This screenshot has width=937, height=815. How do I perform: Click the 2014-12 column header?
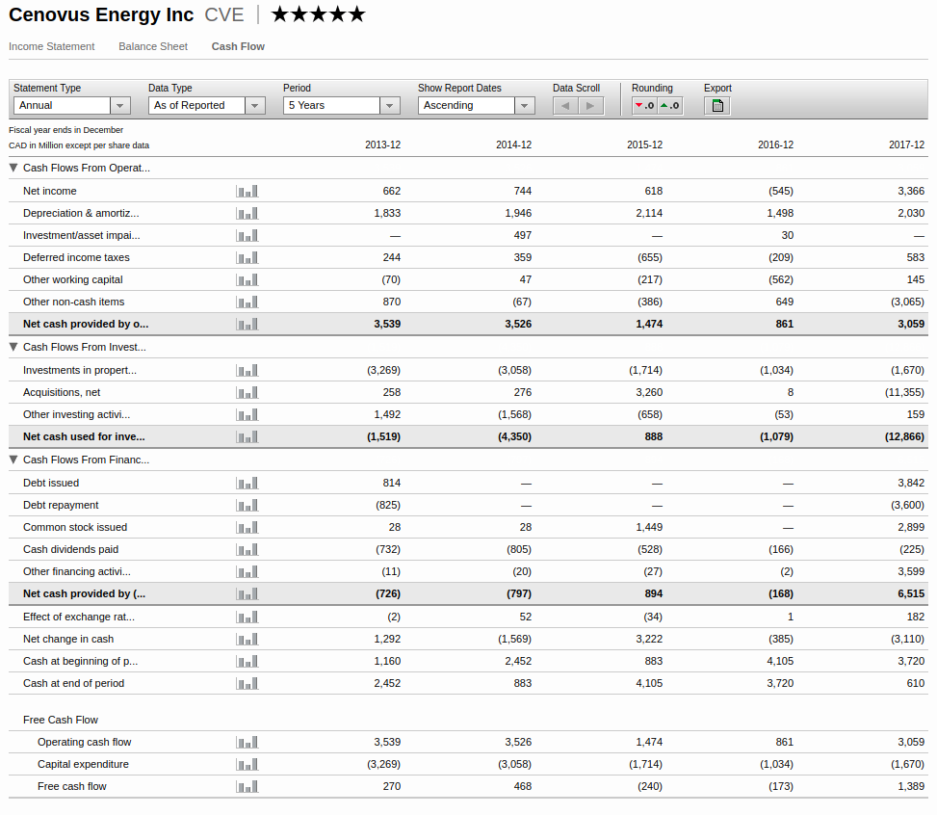point(513,145)
